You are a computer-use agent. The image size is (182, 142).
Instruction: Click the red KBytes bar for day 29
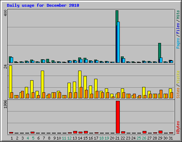tap(160, 132)
